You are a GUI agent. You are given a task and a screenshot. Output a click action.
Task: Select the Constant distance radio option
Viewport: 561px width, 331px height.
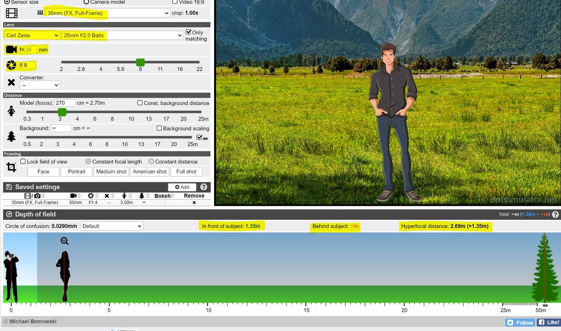point(151,161)
